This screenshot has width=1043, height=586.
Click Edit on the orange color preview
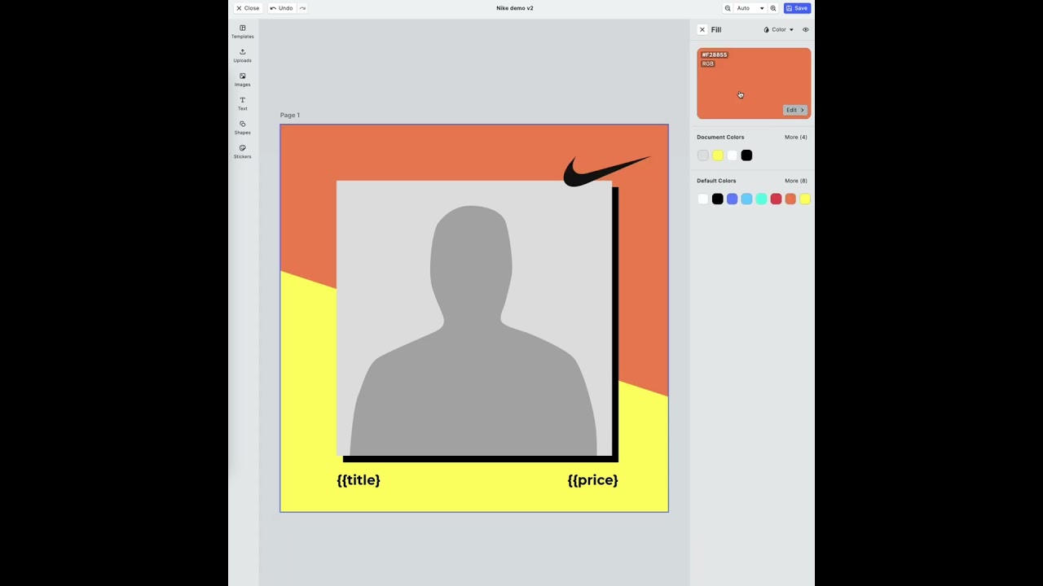[x=794, y=110]
